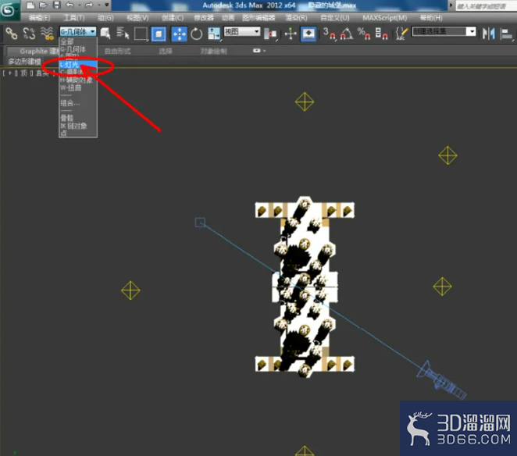Open the 组(G) menu
This screenshot has height=456, width=517.
pyautogui.click(x=106, y=18)
